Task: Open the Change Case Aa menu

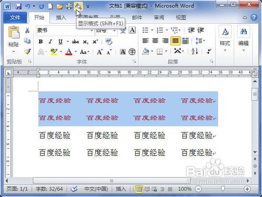Action: pos(84,52)
